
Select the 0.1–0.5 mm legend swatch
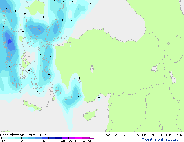pos(5,138)
